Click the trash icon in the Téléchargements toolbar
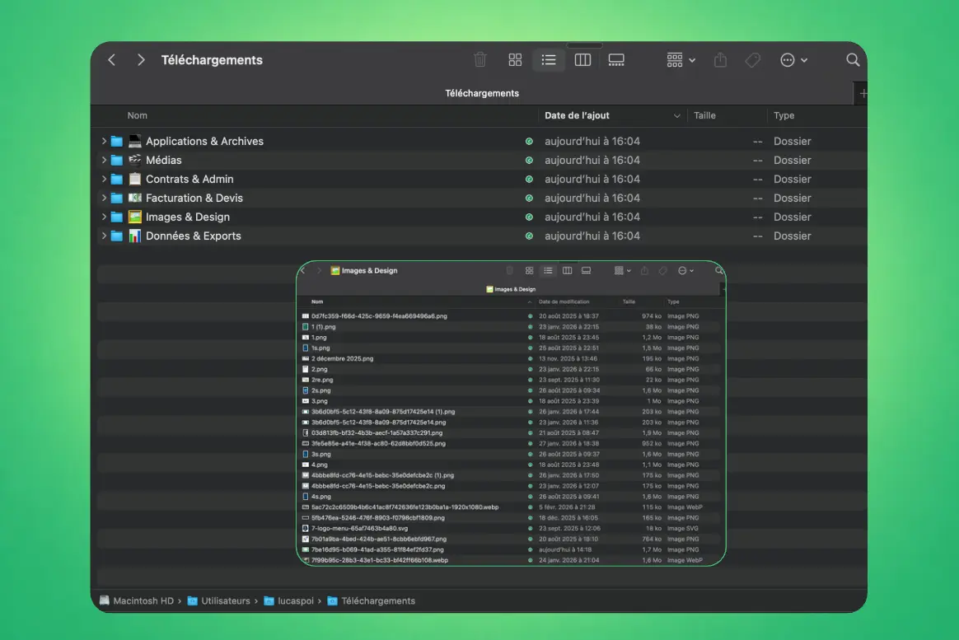The image size is (959, 640). (x=480, y=60)
